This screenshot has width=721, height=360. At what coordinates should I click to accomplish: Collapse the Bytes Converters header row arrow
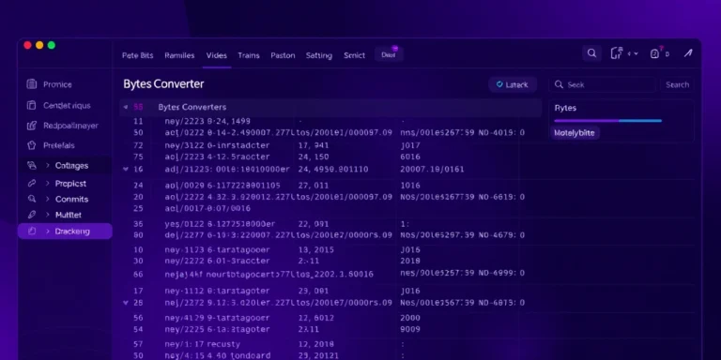[126, 107]
